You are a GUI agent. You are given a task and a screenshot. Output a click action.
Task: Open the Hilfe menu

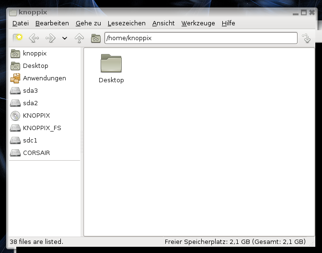[x=229, y=23]
